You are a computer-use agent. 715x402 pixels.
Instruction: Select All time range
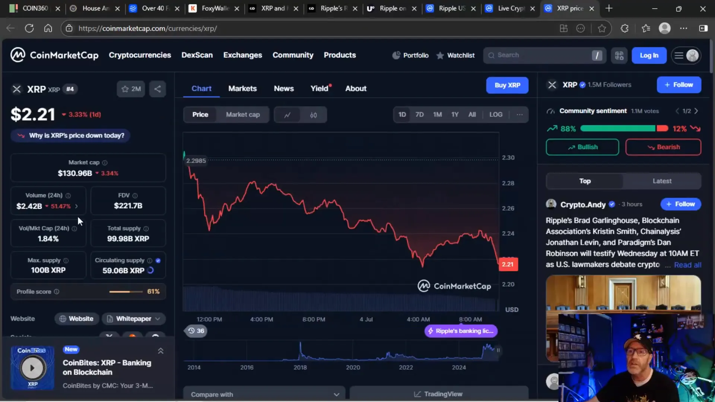pyautogui.click(x=472, y=115)
